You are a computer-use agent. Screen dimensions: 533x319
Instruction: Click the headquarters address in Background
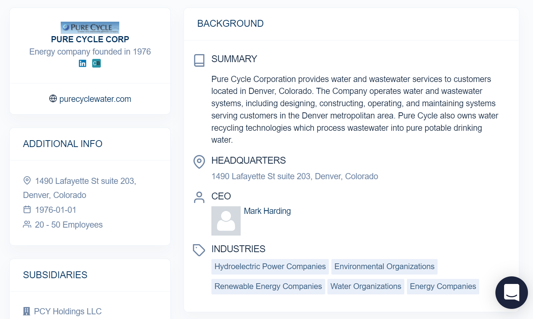(x=295, y=176)
